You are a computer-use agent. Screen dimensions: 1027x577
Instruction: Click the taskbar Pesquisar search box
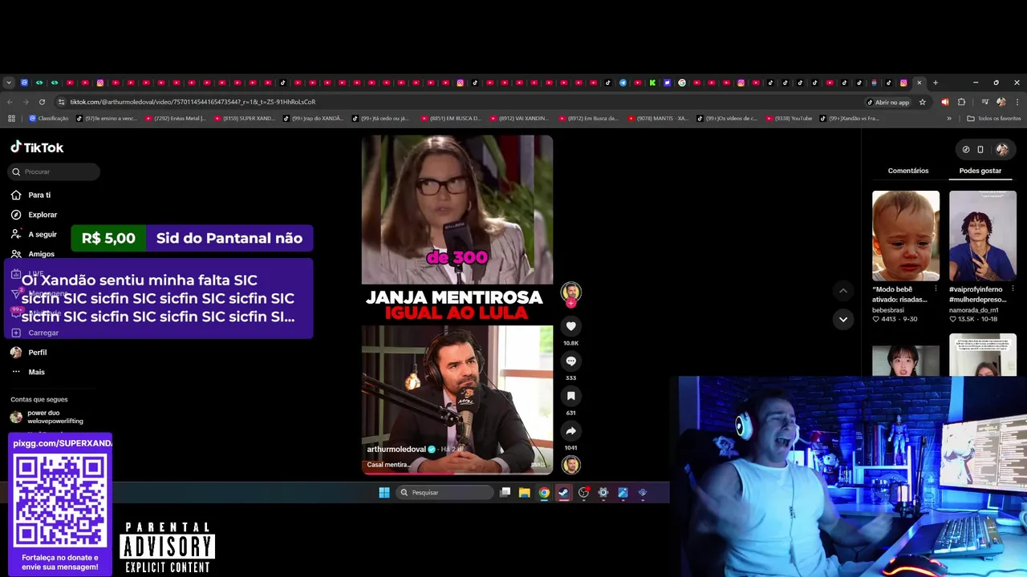point(445,493)
